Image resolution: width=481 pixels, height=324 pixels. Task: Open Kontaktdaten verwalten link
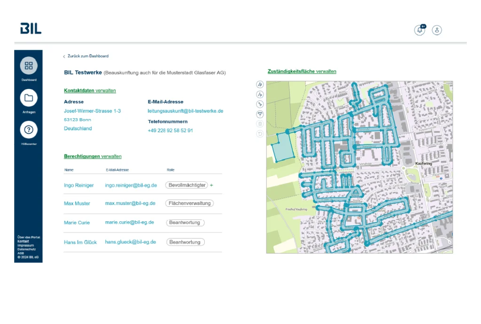point(90,90)
